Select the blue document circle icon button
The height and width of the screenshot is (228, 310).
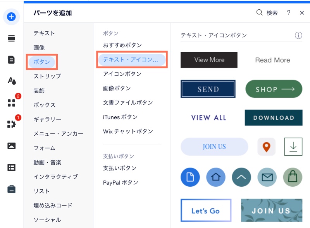click(x=190, y=177)
